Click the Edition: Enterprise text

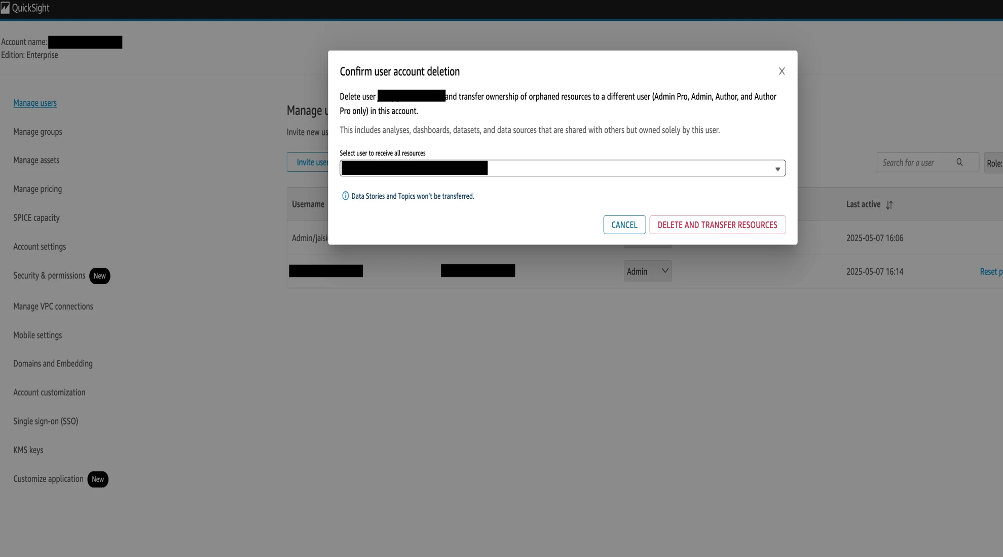tap(29, 55)
